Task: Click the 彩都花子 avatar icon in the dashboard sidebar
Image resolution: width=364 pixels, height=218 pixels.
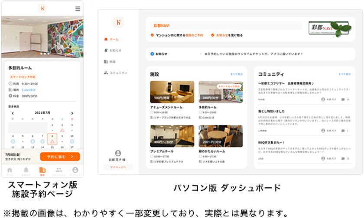Action: pos(118,153)
